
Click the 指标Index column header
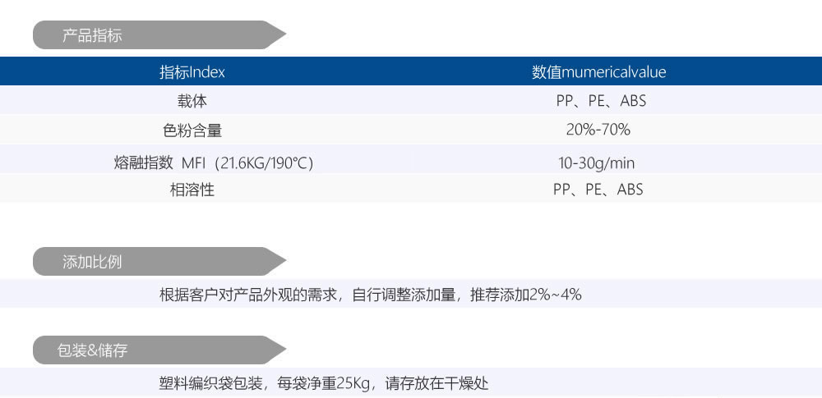(x=192, y=72)
